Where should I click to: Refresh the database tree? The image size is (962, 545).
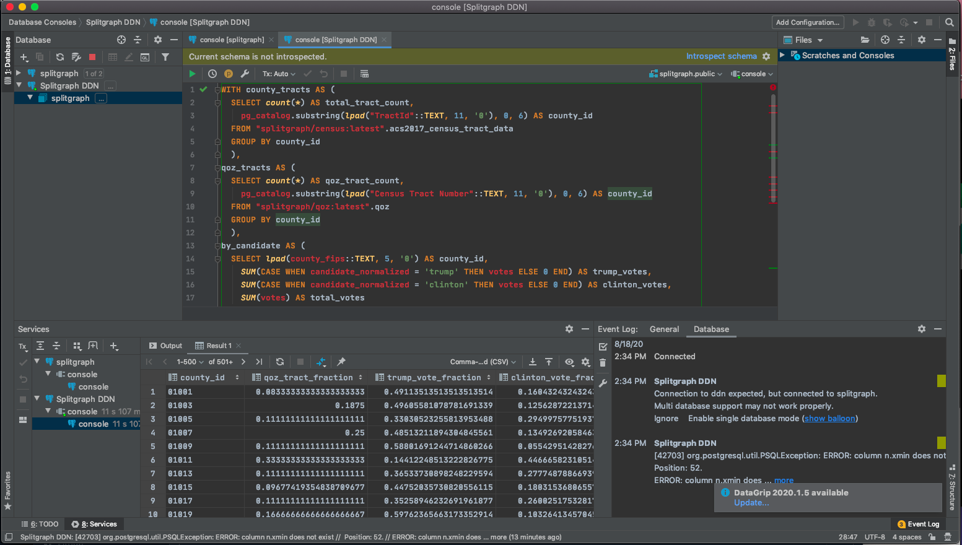(x=59, y=57)
